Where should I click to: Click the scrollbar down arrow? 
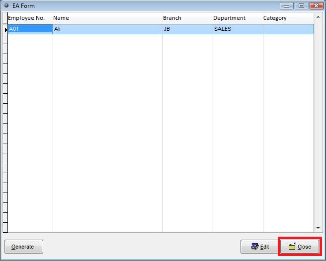click(318, 228)
